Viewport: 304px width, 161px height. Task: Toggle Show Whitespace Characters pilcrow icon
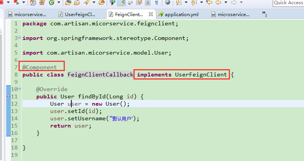point(157,3)
